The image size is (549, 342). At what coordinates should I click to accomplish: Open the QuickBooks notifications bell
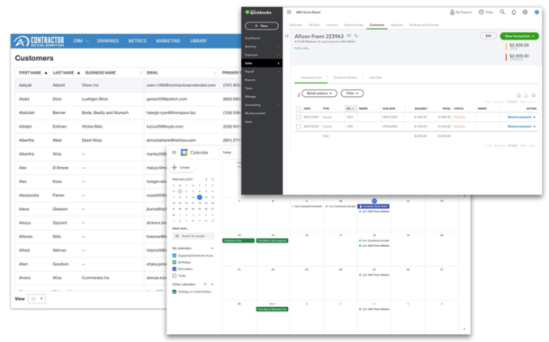[514, 13]
